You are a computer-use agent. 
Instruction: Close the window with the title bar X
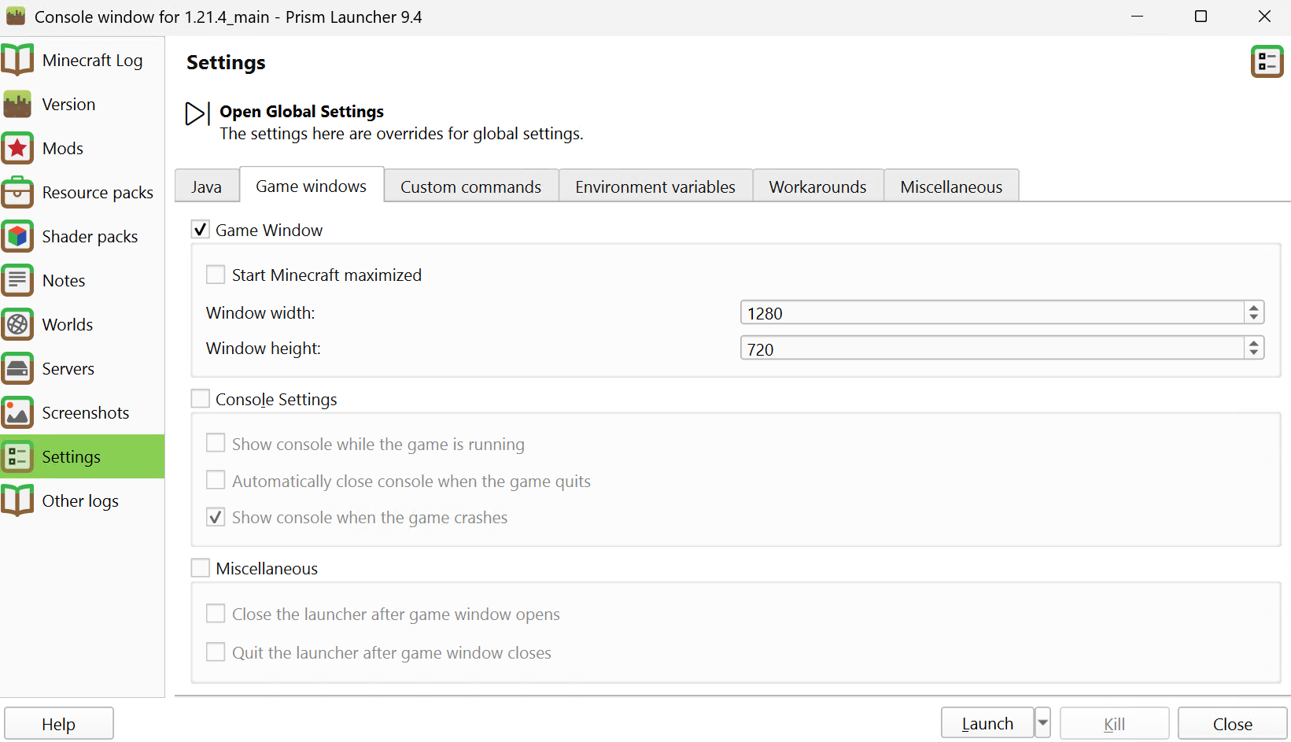tap(1264, 17)
